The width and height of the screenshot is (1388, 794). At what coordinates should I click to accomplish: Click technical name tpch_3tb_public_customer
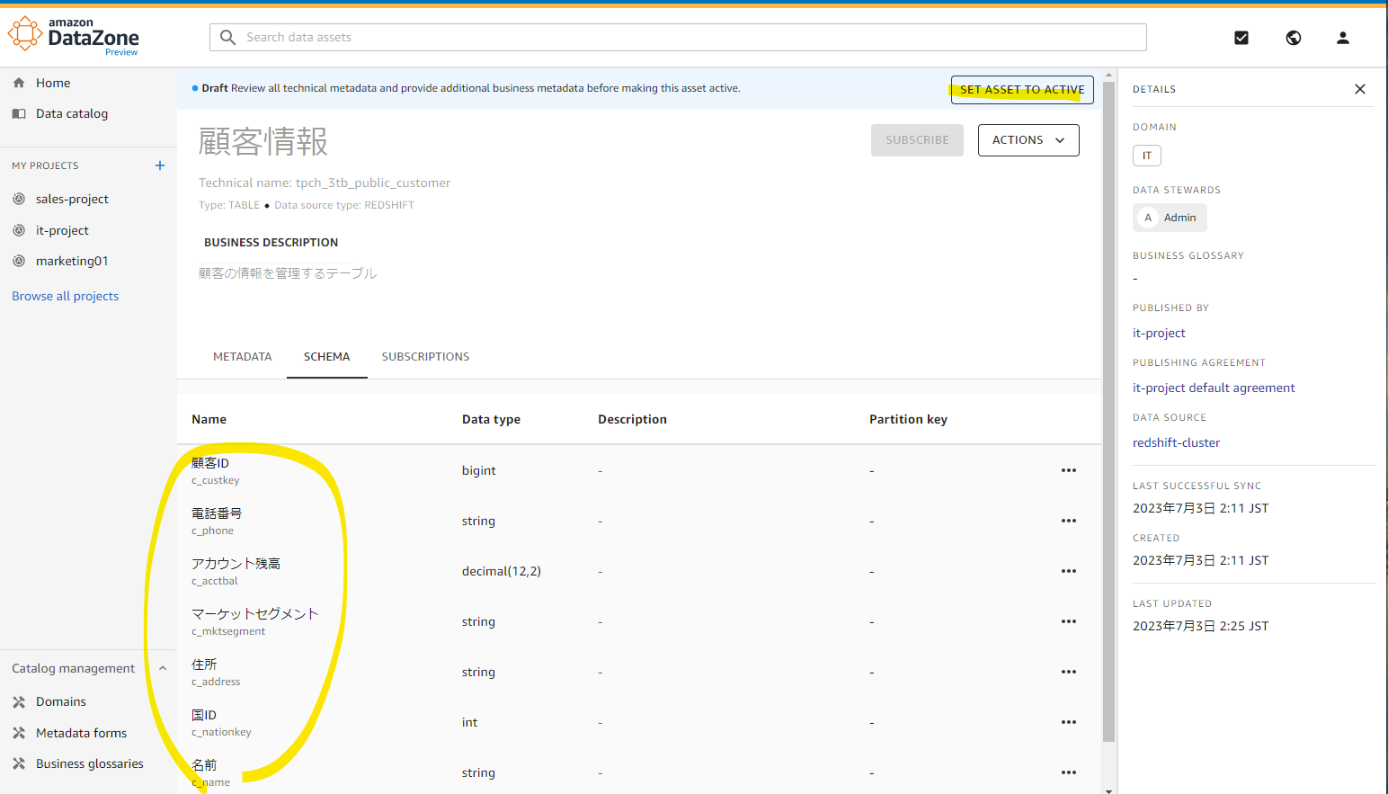(373, 183)
